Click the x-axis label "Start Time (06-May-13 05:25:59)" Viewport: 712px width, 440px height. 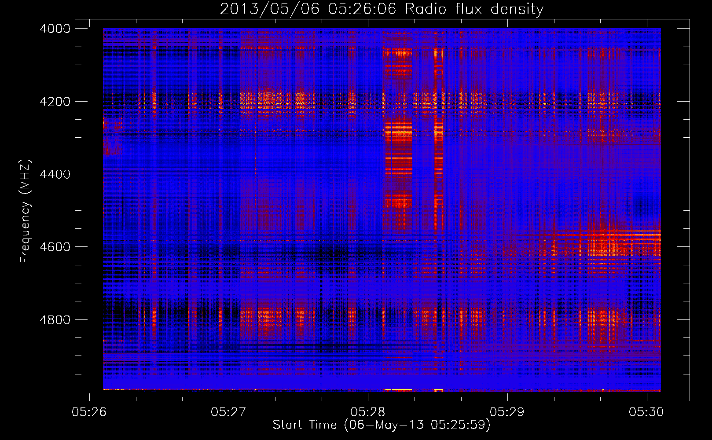(382, 425)
